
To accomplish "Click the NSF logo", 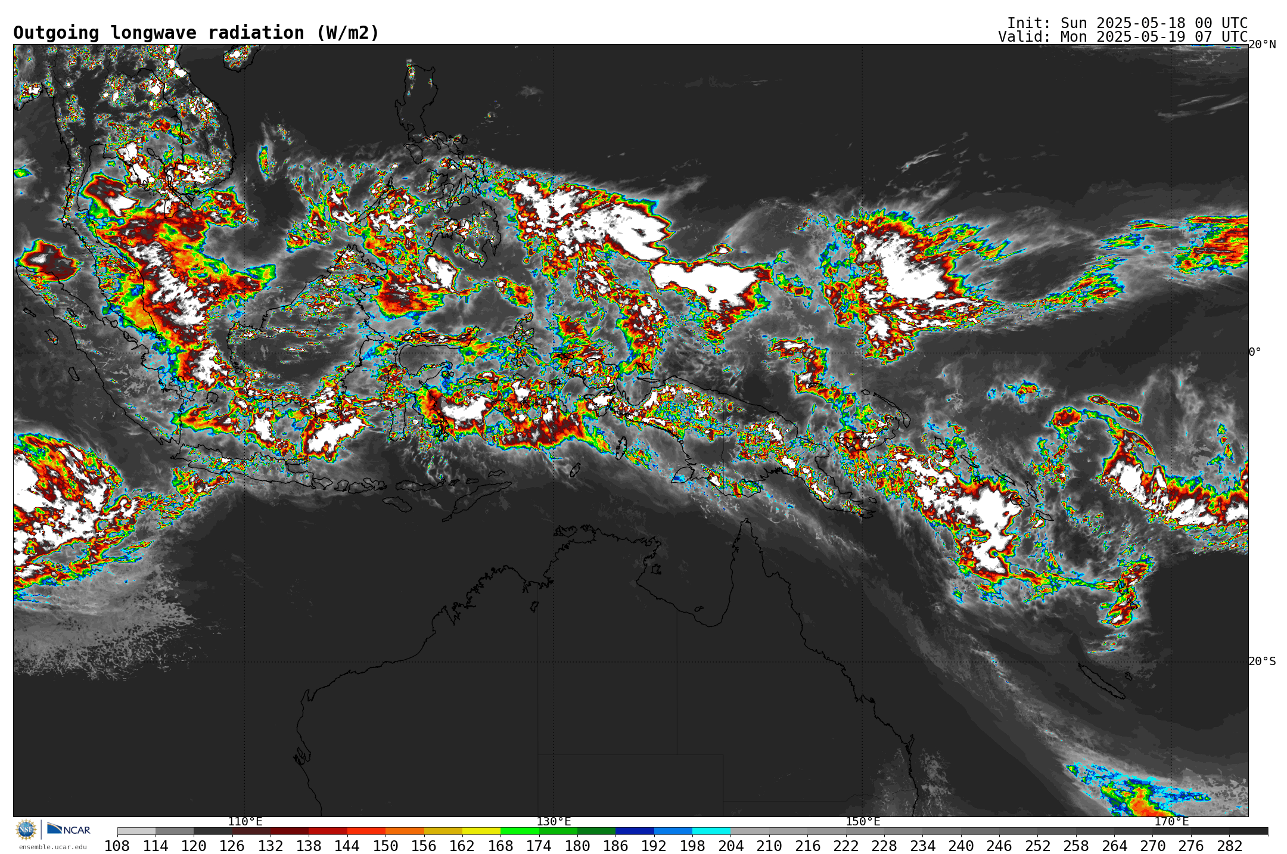I will (x=26, y=829).
